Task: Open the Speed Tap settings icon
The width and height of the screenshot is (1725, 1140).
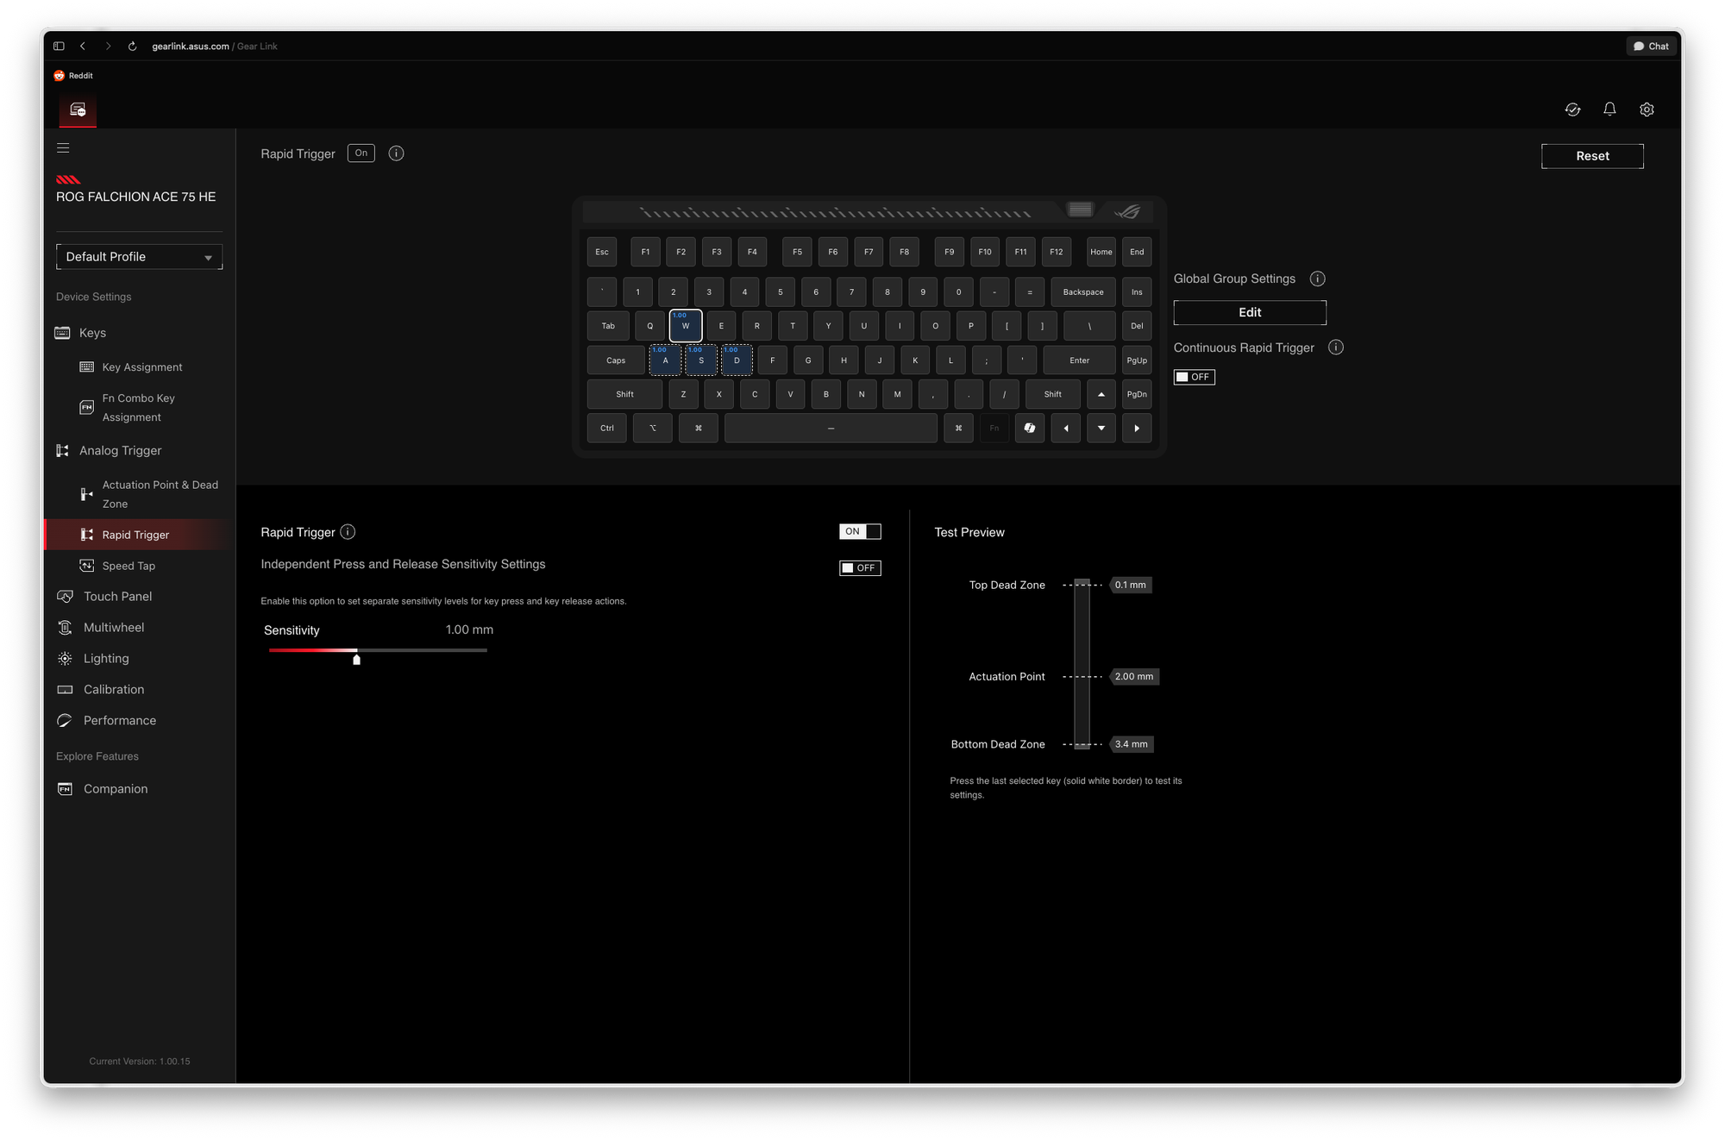Action: 87,565
